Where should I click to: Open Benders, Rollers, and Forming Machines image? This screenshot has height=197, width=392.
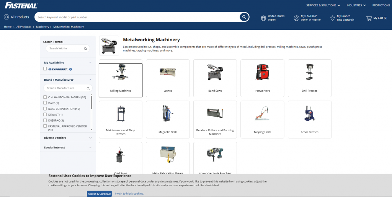point(215,113)
